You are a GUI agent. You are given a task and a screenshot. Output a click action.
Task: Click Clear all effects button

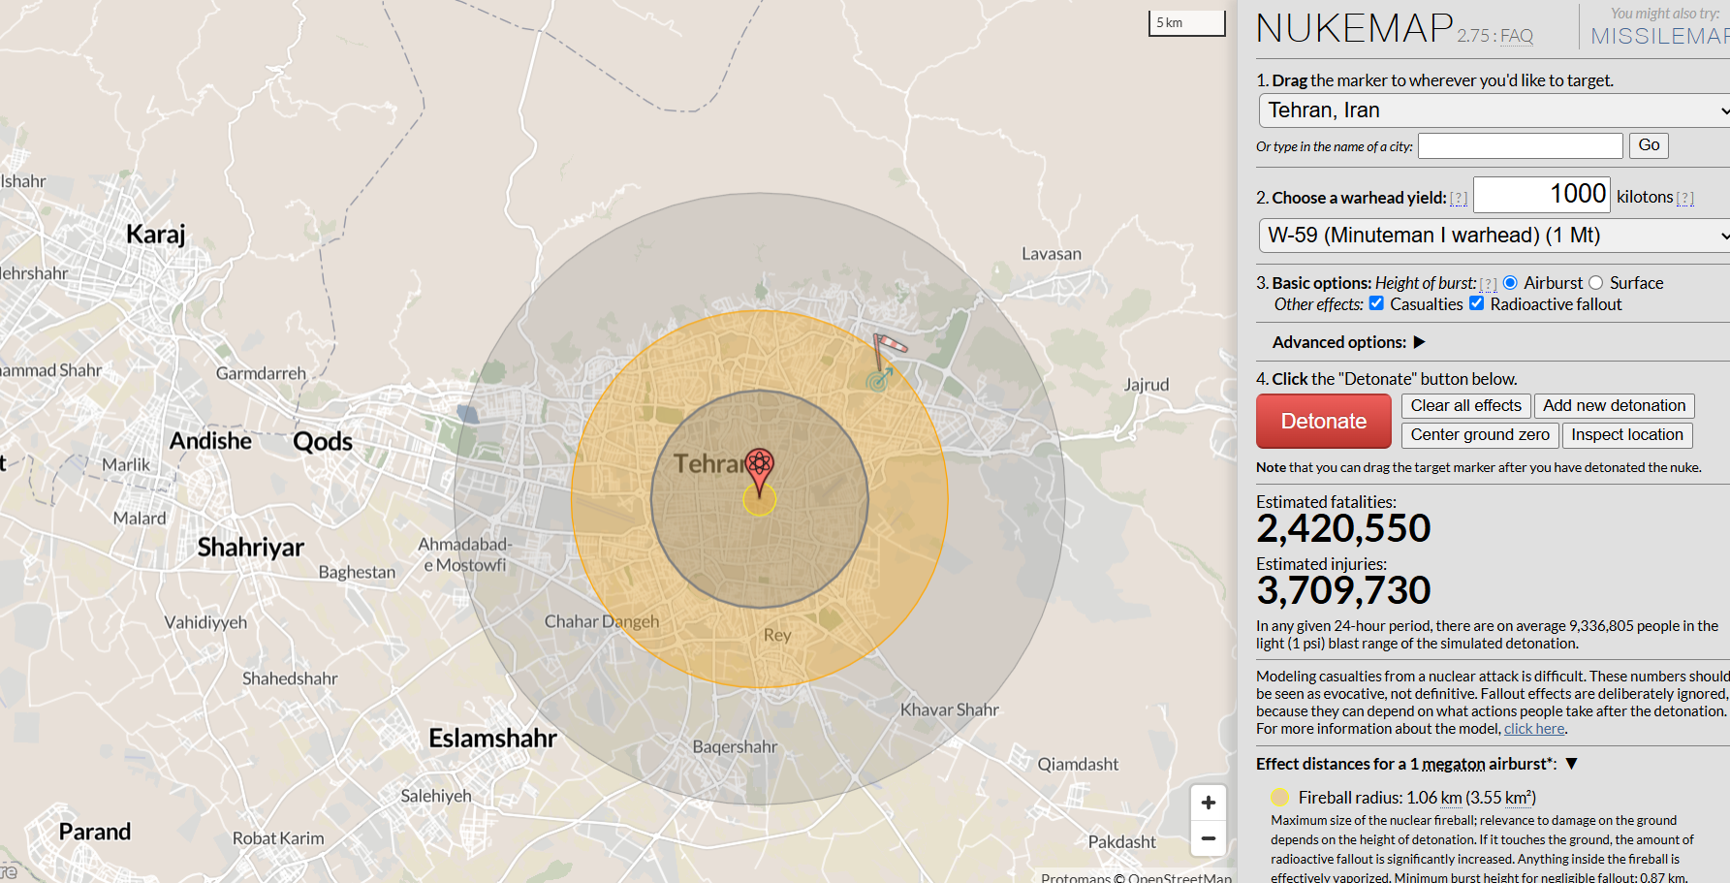tap(1465, 405)
